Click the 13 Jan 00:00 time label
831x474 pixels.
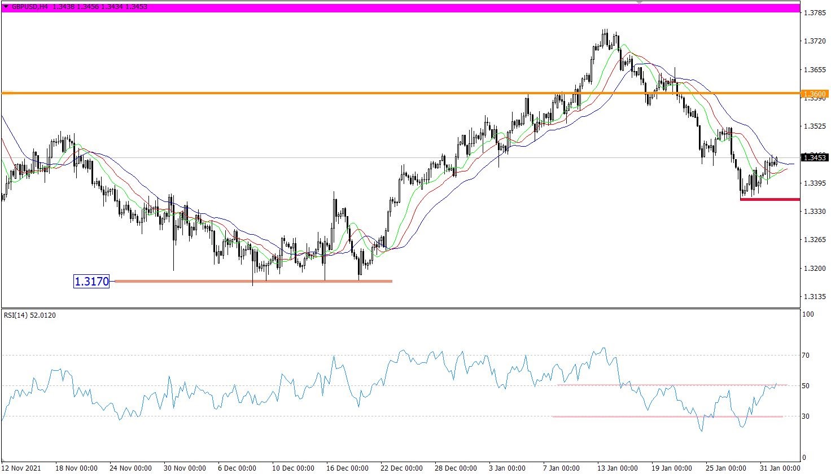(618, 468)
